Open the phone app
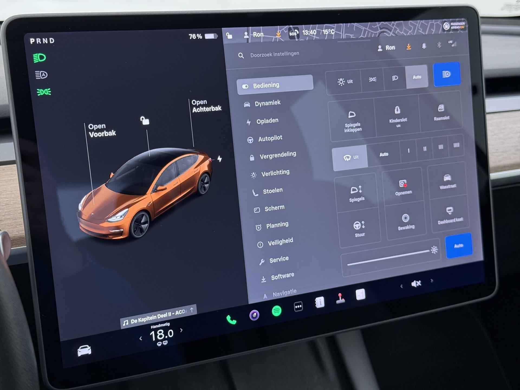This screenshot has height=390, width=520. click(x=231, y=320)
